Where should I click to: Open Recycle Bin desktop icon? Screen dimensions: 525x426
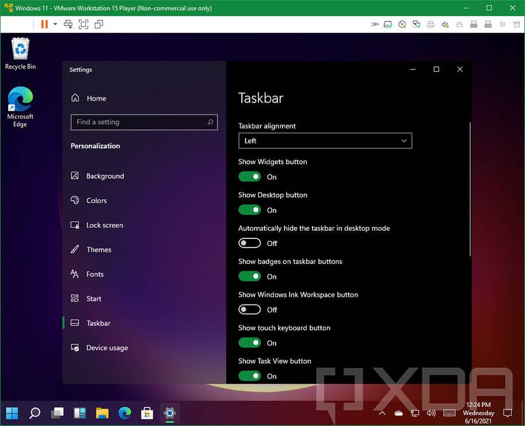(x=20, y=53)
